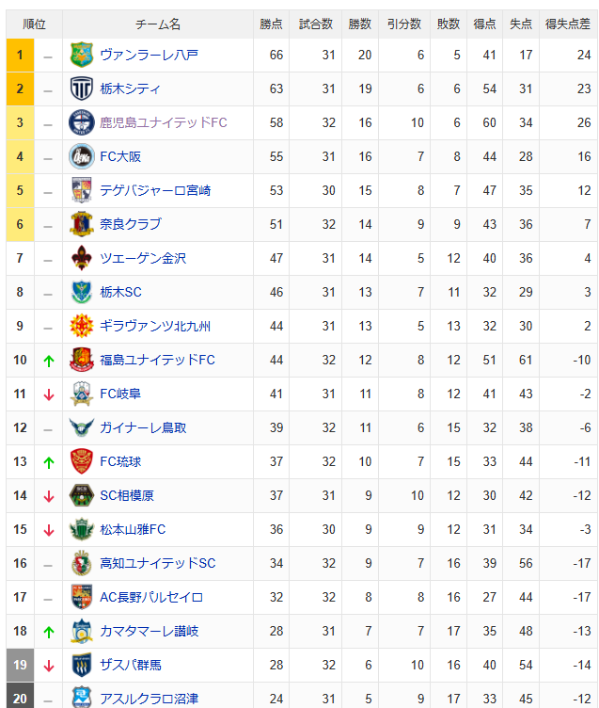Click the orange rank 1 badge

[x=20, y=56]
